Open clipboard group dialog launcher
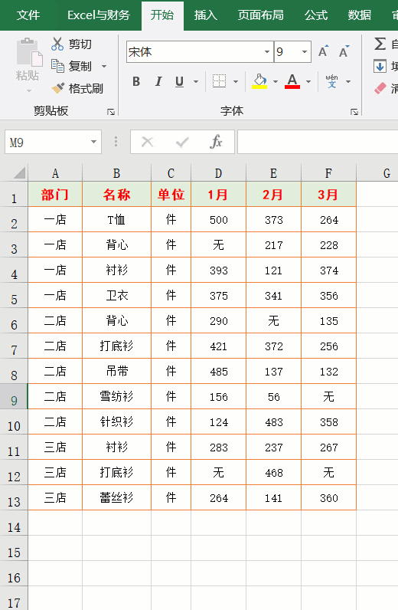The width and height of the screenshot is (398, 610). [x=111, y=112]
